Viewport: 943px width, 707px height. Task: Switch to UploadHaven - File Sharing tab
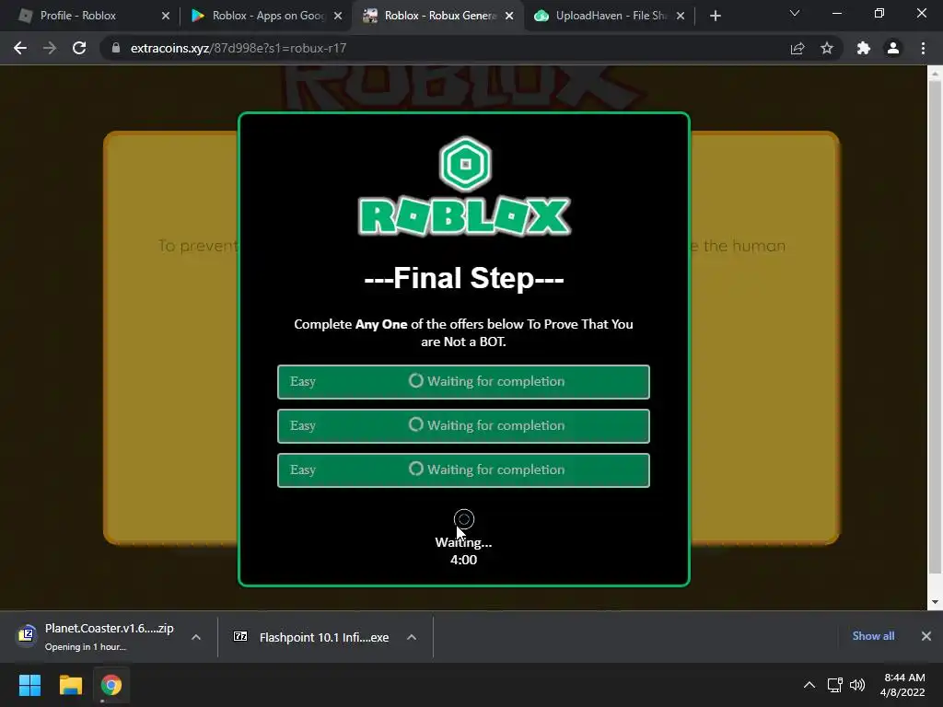609,16
